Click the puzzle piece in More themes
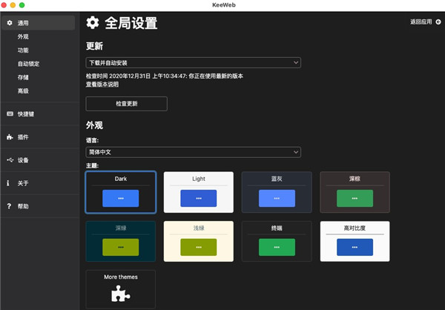This screenshot has height=310, width=445. click(120, 294)
